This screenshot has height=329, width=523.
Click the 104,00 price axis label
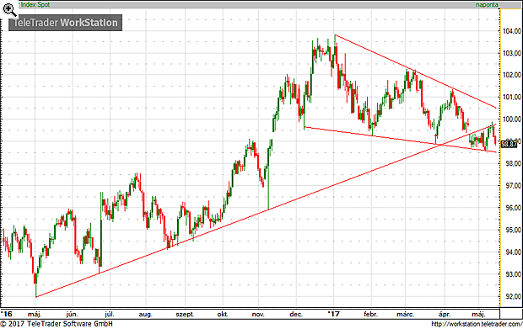512,31
